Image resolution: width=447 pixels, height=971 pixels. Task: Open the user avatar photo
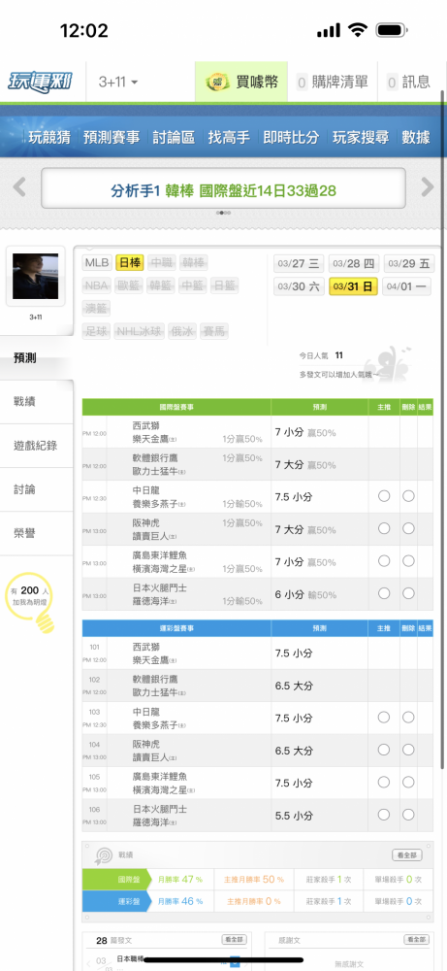[x=35, y=276]
